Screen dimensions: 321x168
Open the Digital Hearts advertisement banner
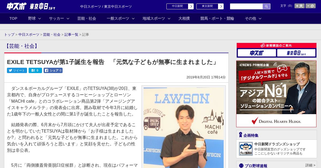(x=276, y=94)
